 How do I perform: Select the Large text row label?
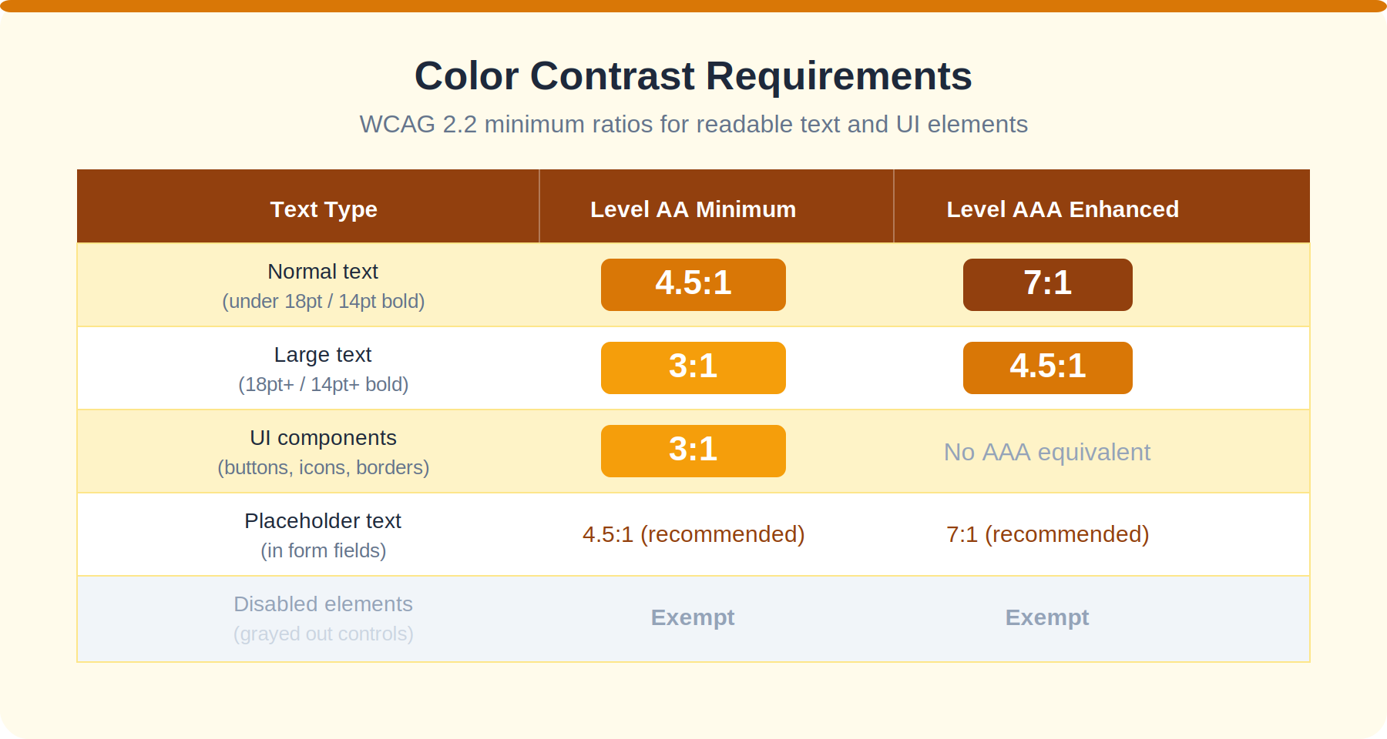(323, 355)
